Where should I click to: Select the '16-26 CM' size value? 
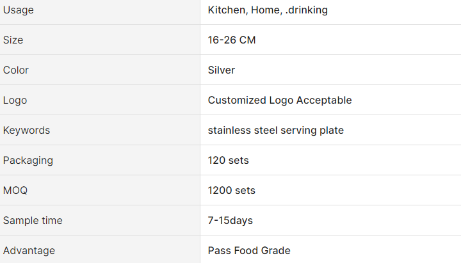[232, 40]
